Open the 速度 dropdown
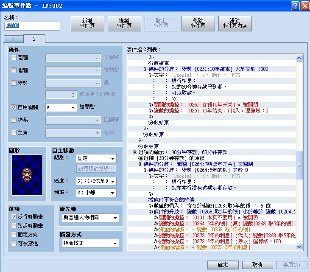This screenshot has height=272, width=310. pos(96,181)
